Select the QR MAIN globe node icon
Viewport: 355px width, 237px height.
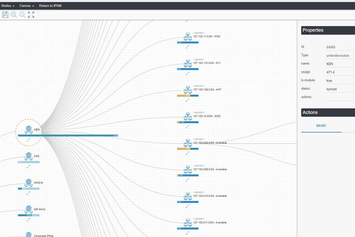[x=28, y=209]
